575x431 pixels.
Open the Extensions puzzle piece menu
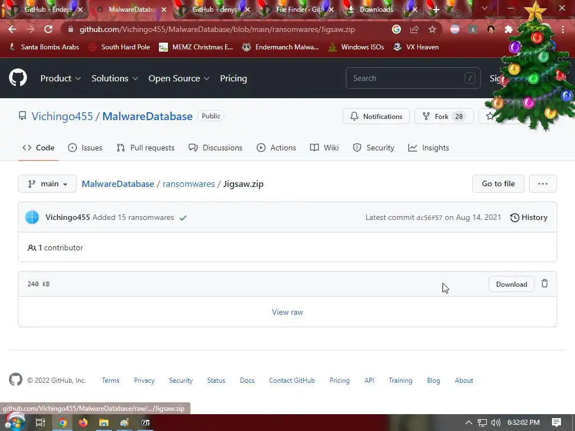(x=508, y=29)
